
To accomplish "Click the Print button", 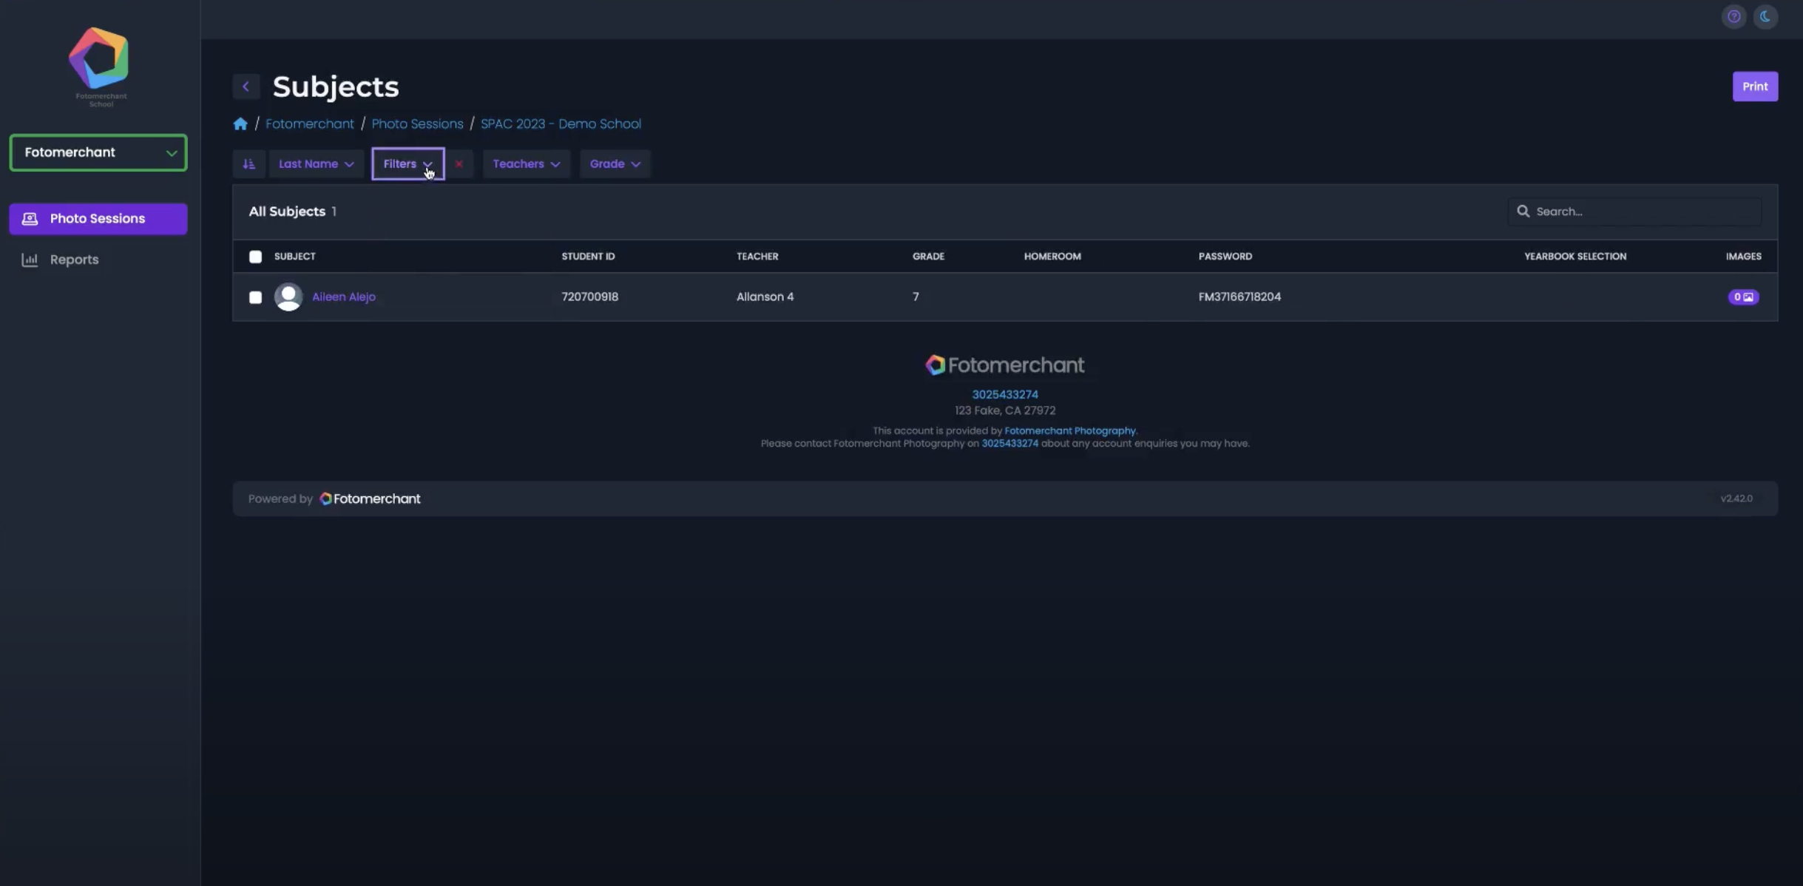I will (1755, 87).
